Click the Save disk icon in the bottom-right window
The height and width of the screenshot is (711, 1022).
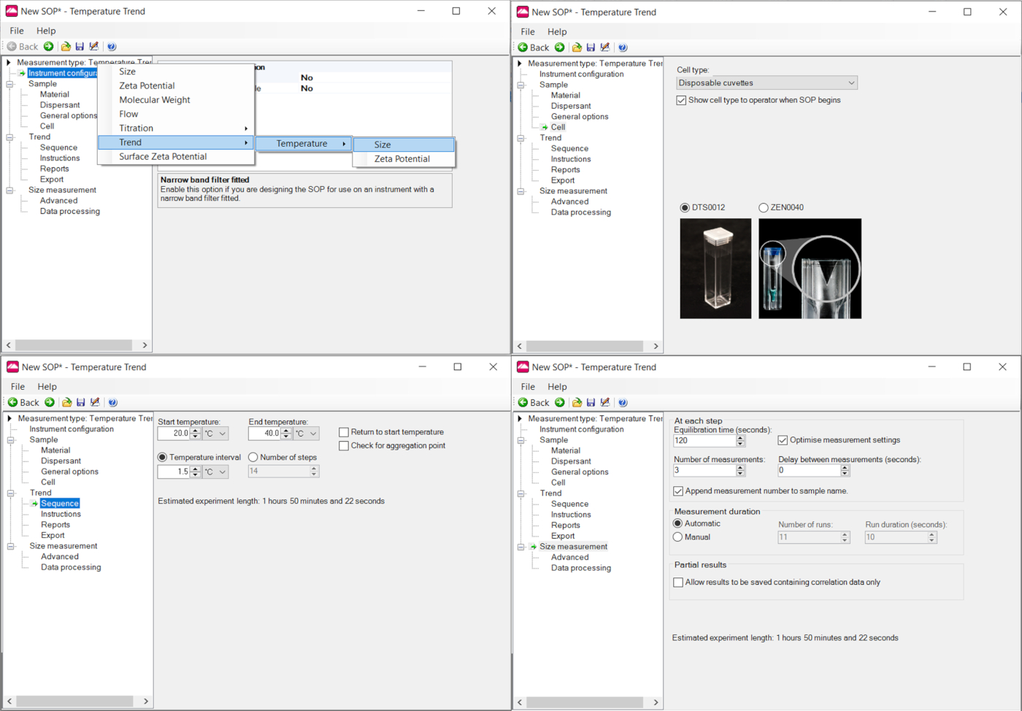(x=591, y=402)
